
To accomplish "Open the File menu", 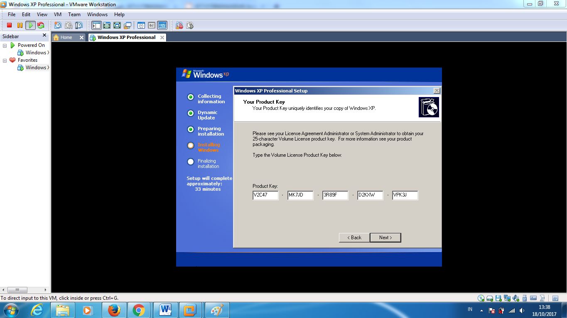I will click(12, 15).
